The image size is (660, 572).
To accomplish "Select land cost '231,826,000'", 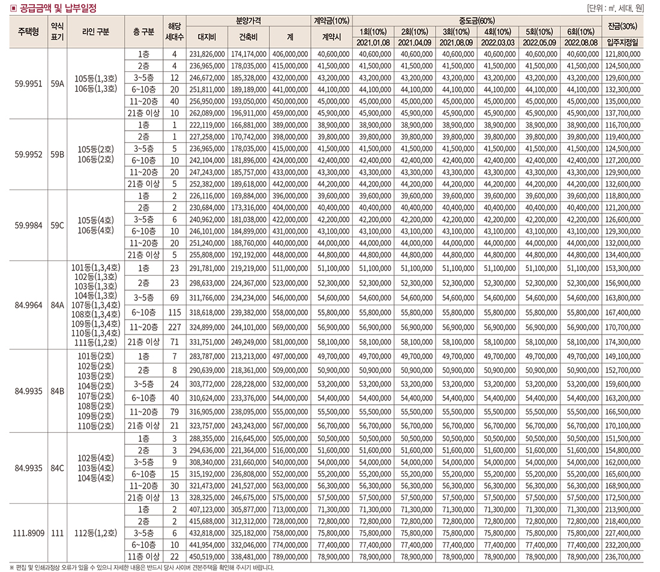I will point(206,54).
